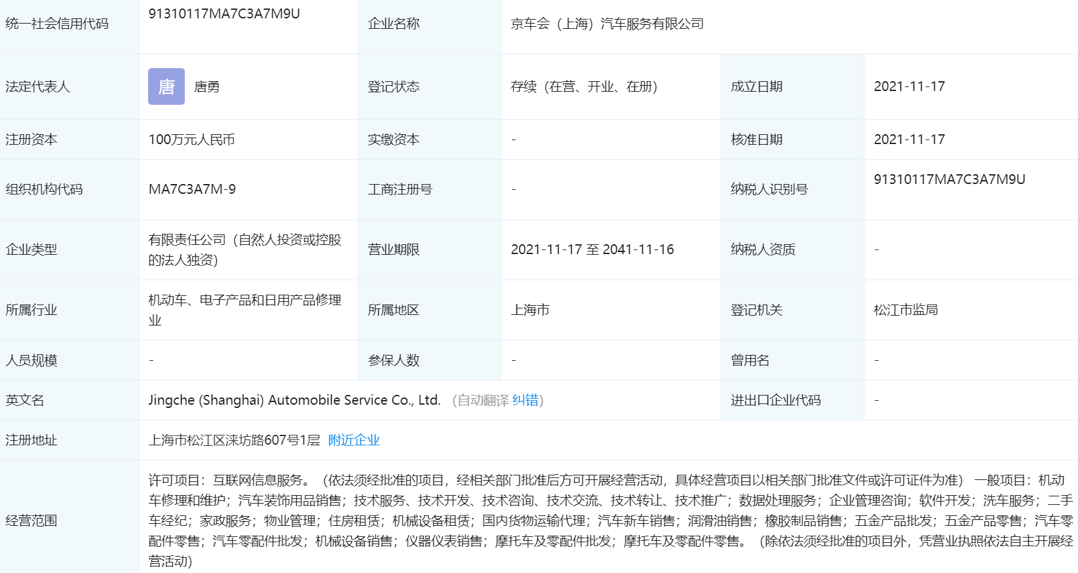Click the 英文名 label cell
Image resolution: width=1078 pixels, height=573 pixels.
pos(69,400)
